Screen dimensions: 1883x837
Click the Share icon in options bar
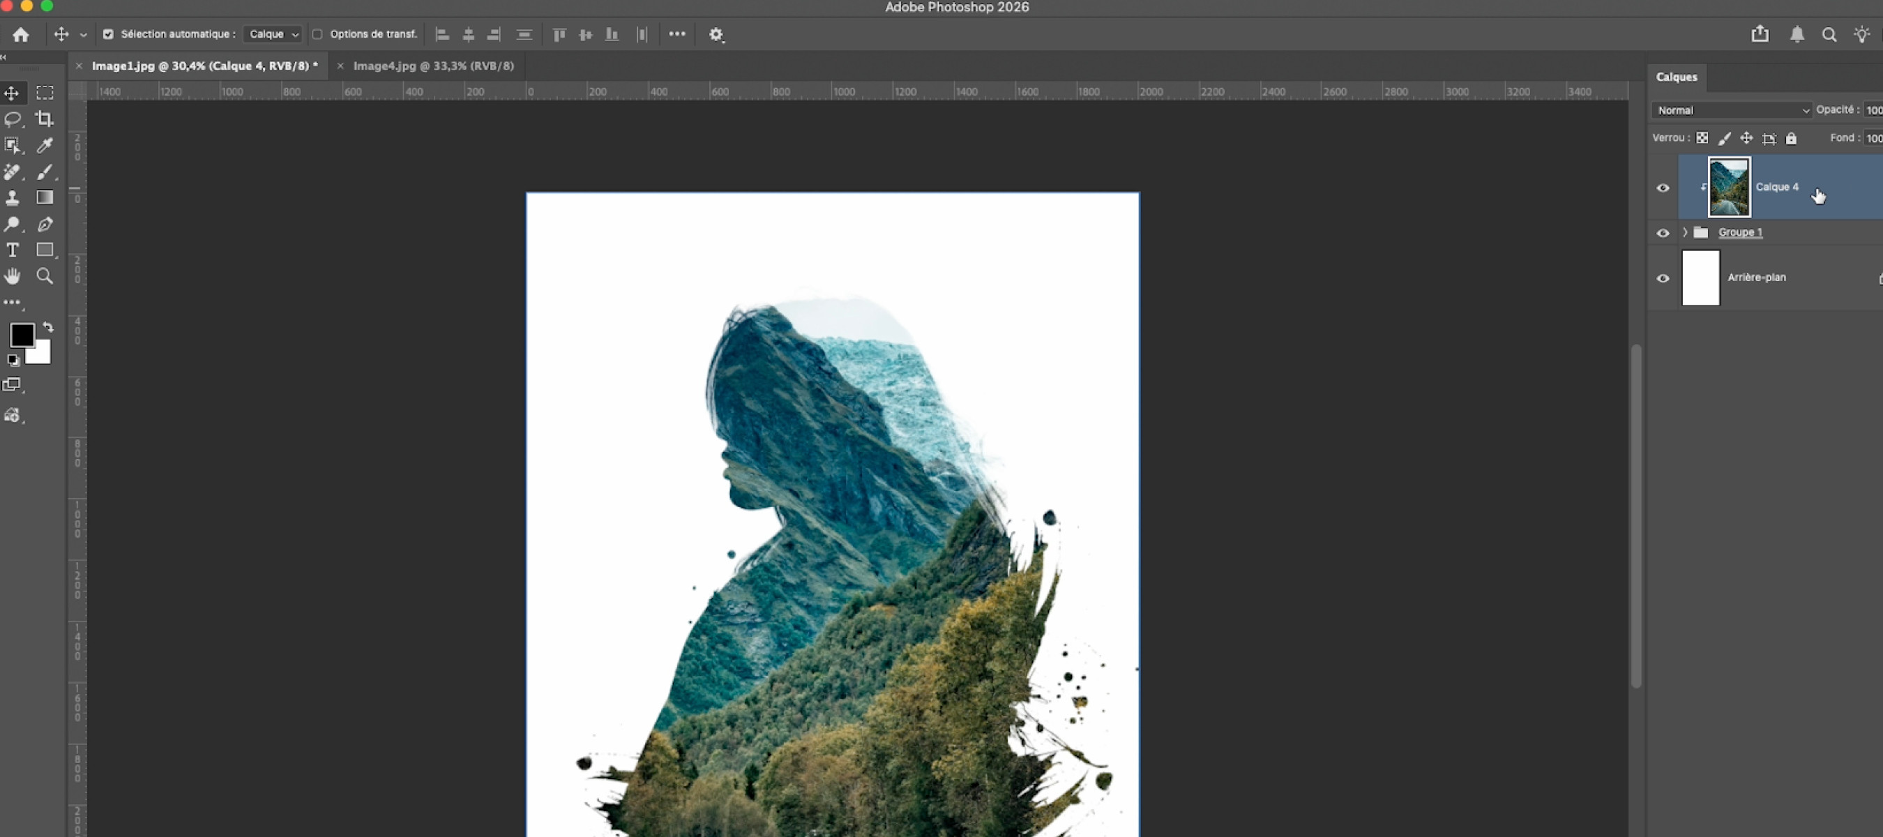(x=1760, y=34)
